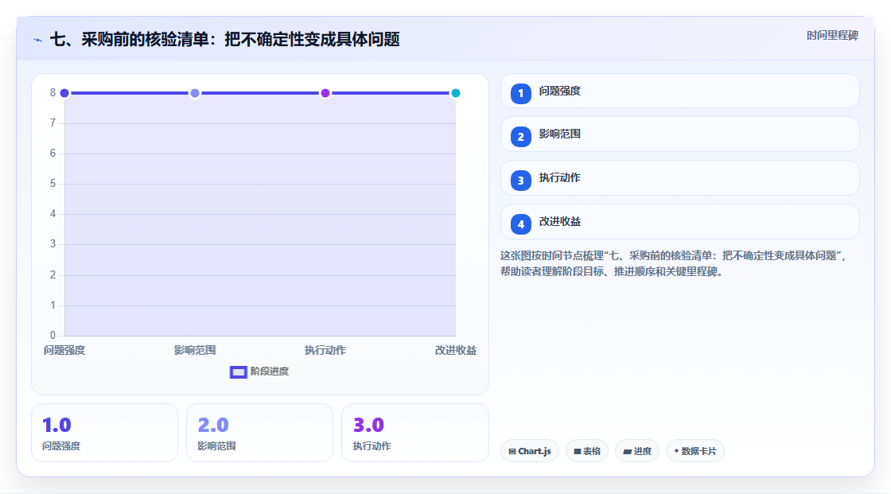Click the x-axis label 执行动作
Viewport: 891px width, 494px height.
click(325, 351)
